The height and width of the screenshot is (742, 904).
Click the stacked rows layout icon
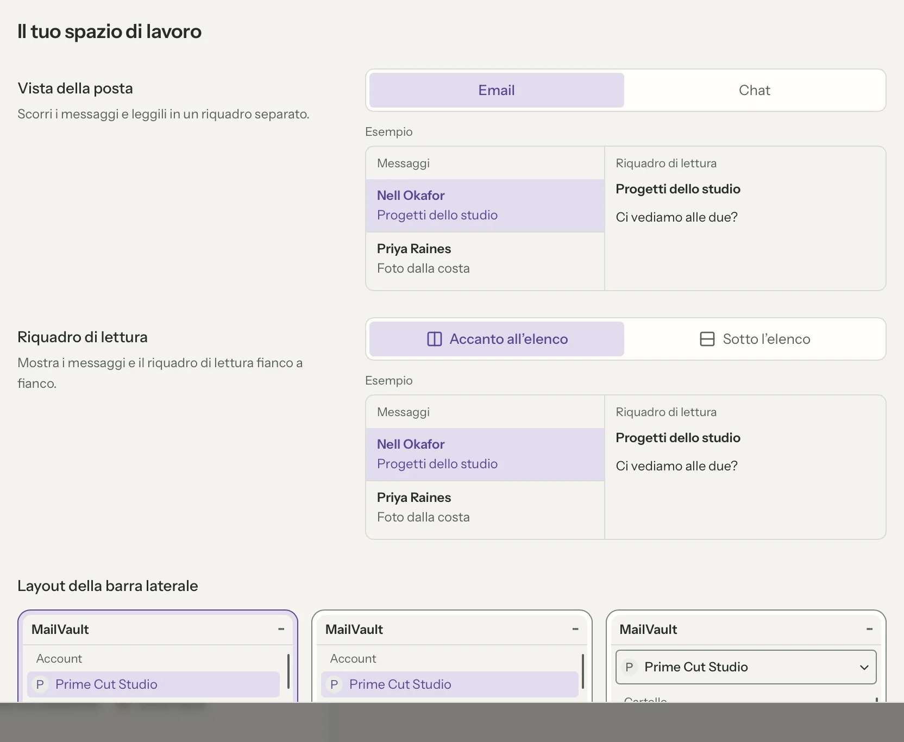click(707, 339)
